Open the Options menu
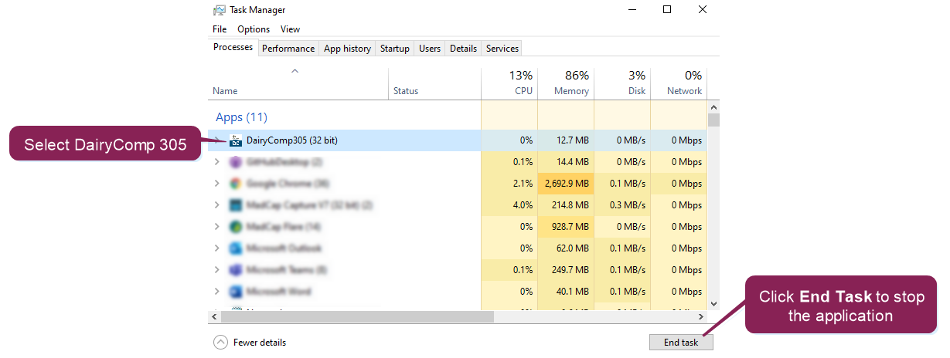This screenshot has width=950, height=358. [254, 29]
